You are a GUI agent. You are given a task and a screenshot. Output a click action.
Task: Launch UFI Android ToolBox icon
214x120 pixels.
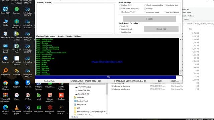[16, 36]
